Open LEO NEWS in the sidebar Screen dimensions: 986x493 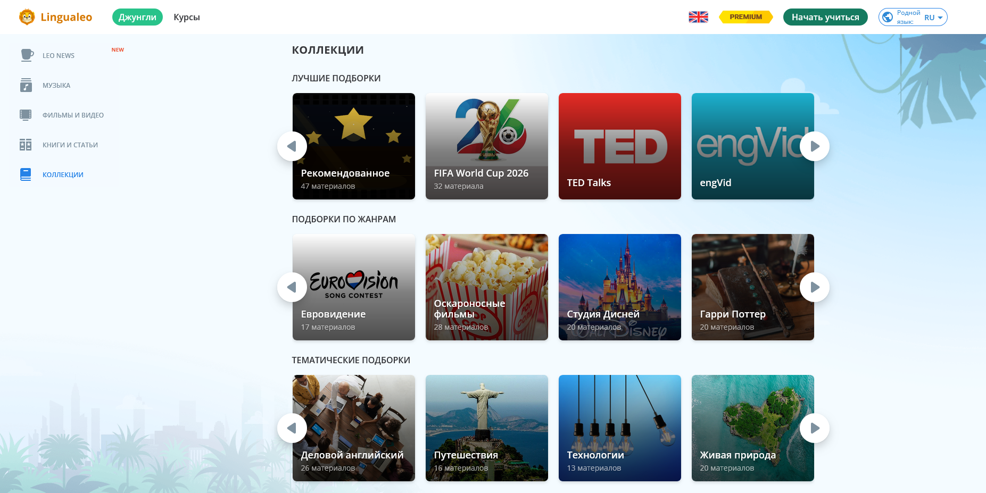(x=59, y=55)
